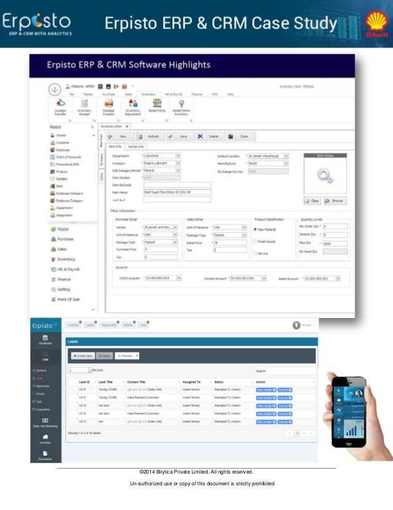Select the Finish Goods radio button
The image size is (393, 510).
pos(255,241)
